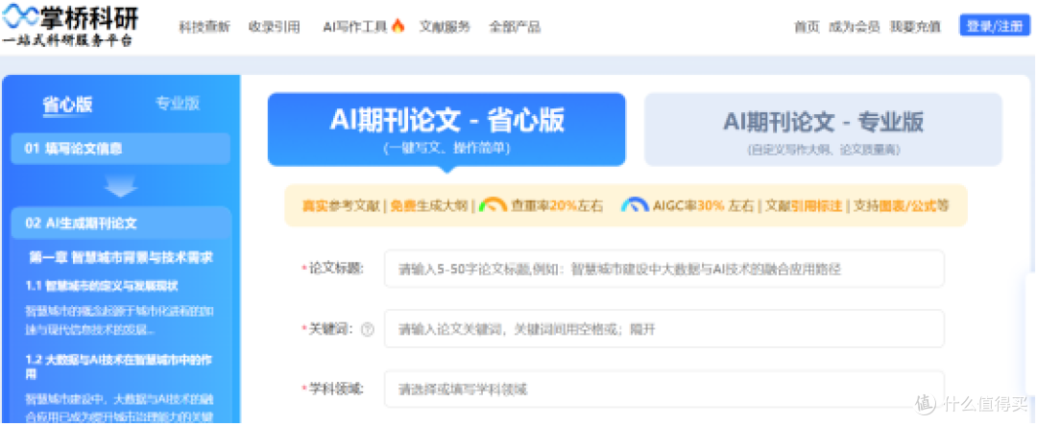1037x425 pixels.
Task: Click step 01 填写论文信息
Action: [x=121, y=149]
